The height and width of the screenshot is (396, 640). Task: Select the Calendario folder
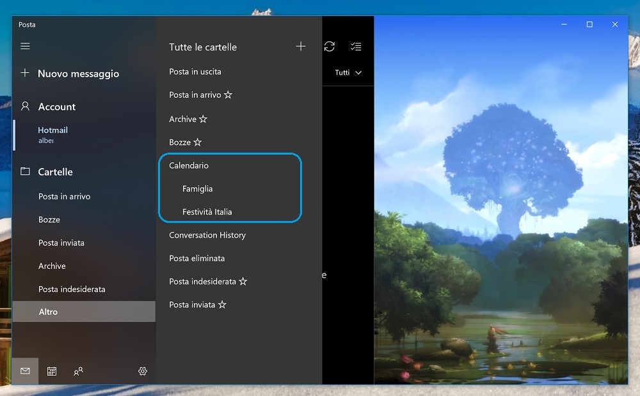pyautogui.click(x=189, y=165)
